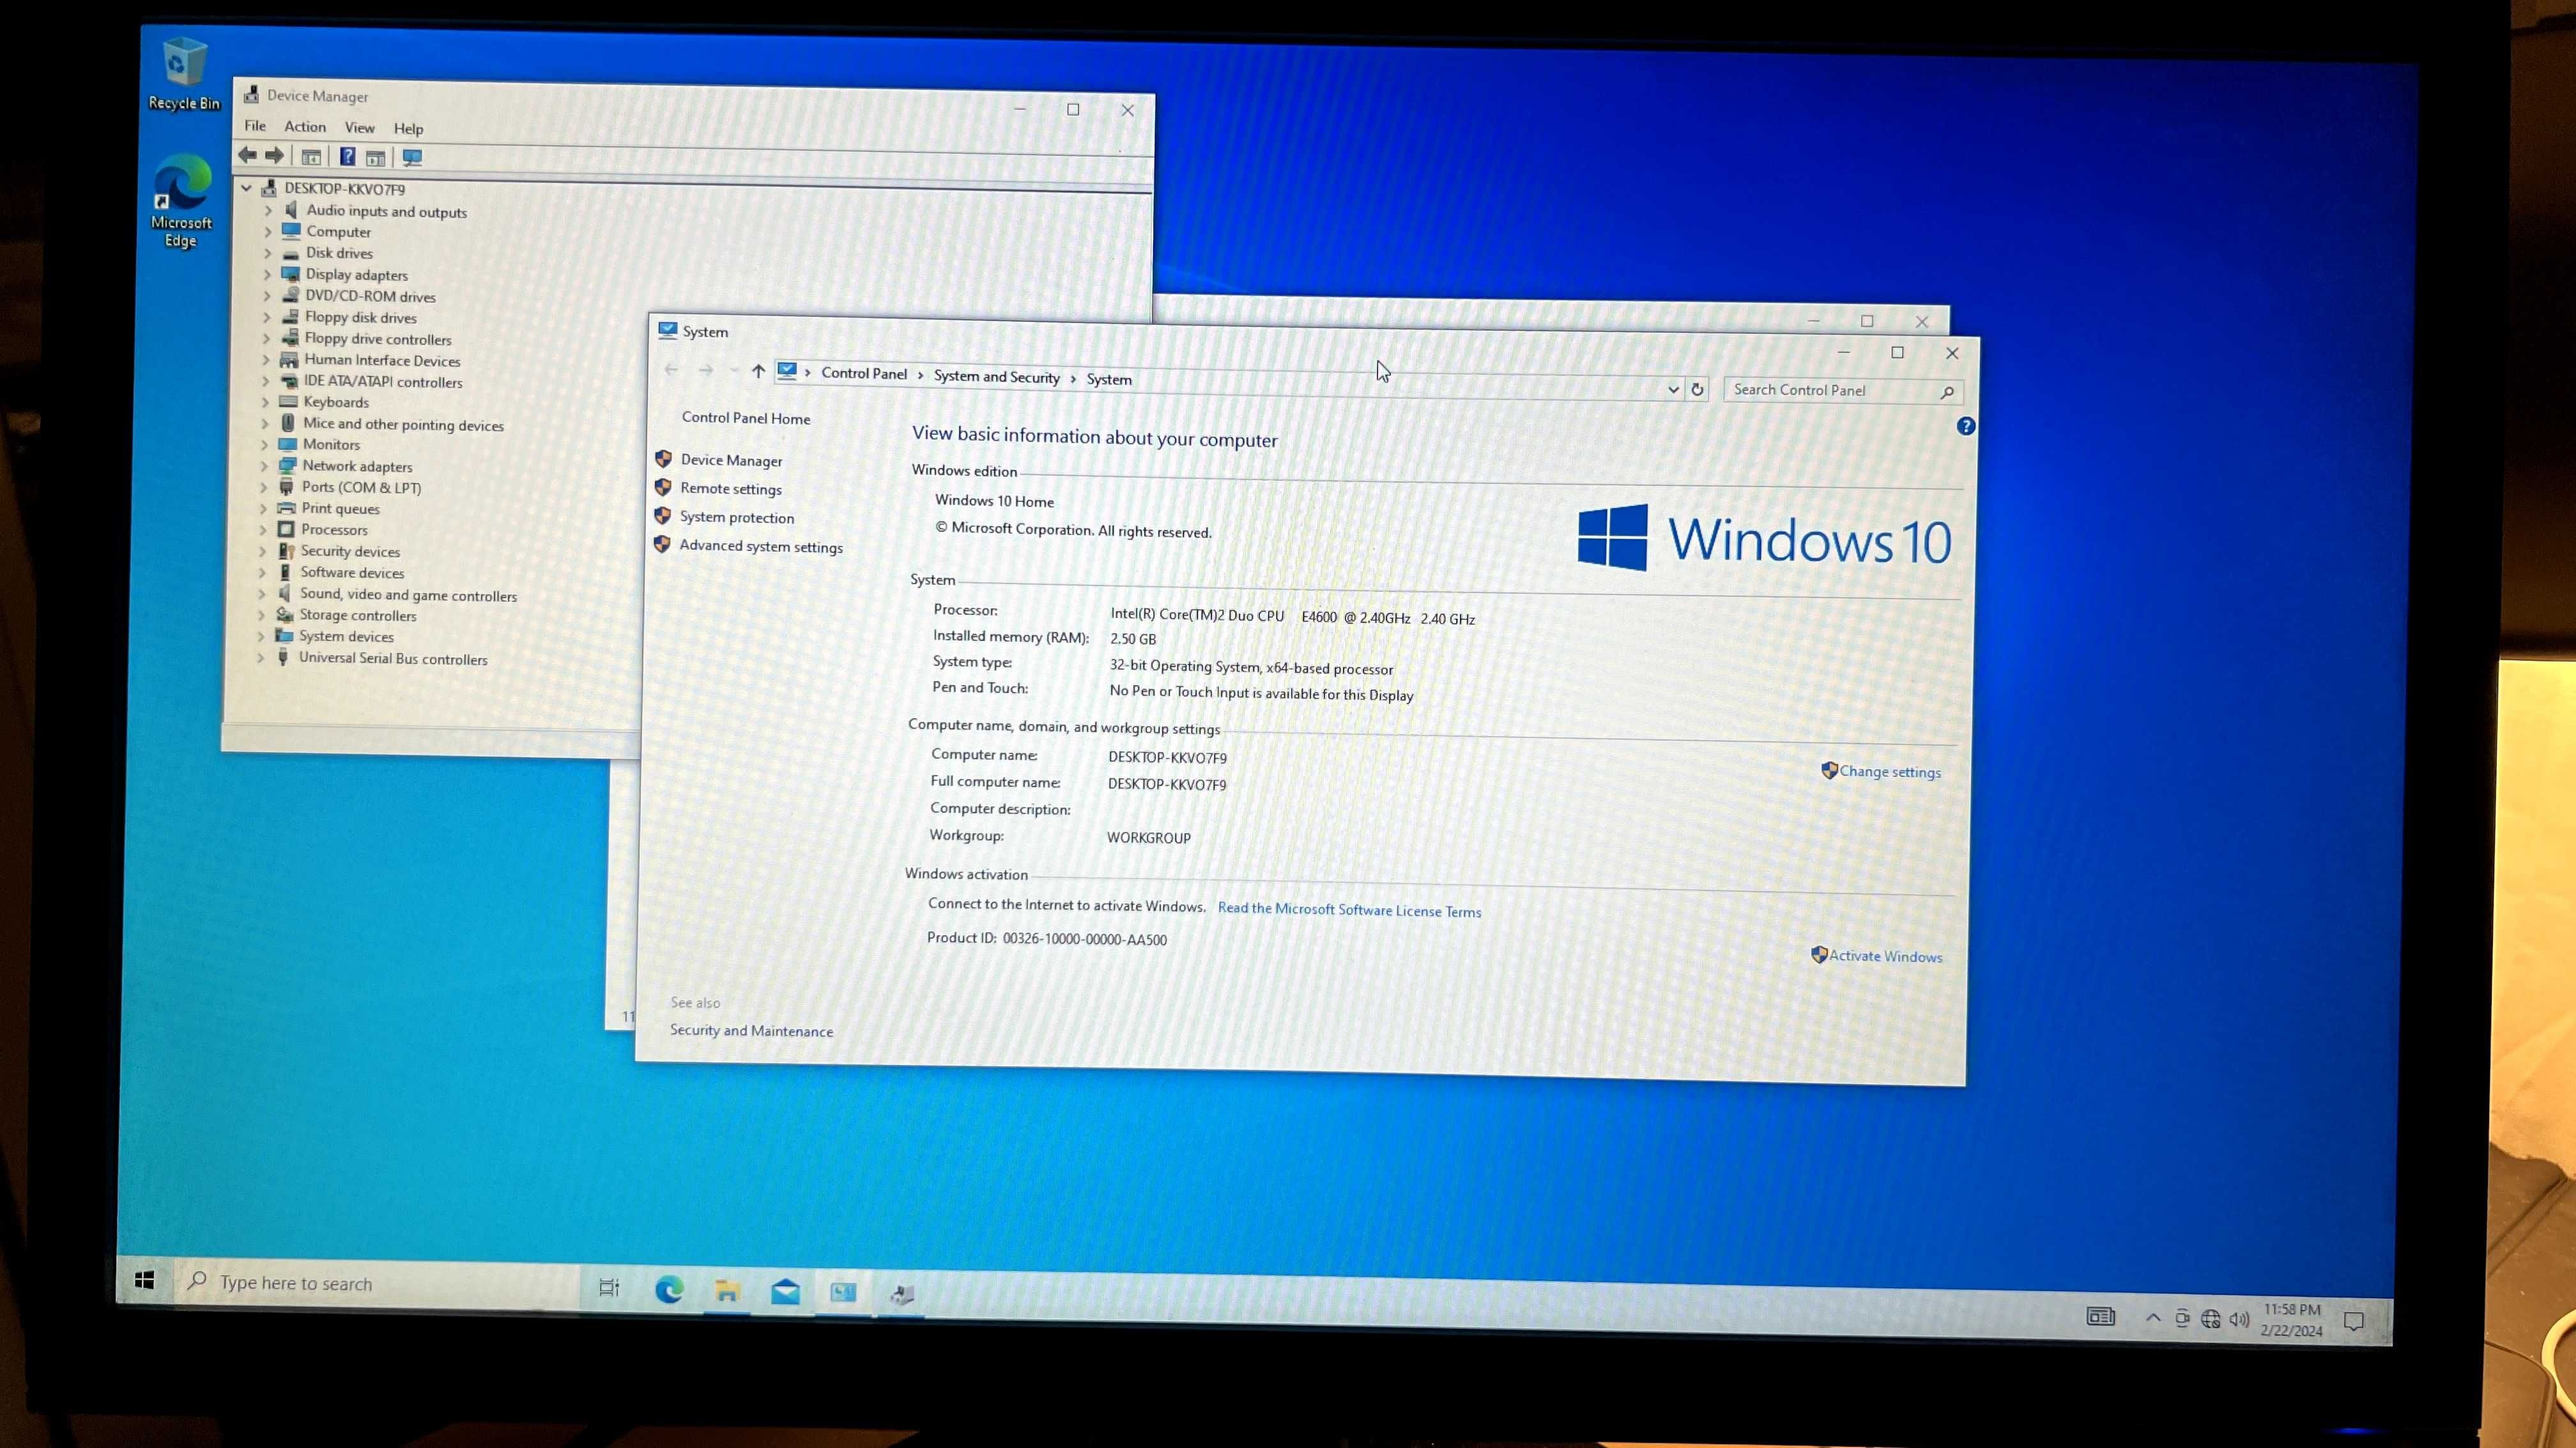Image resolution: width=2576 pixels, height=1448 pixels.
Task: Click Read the Microsoft Software License Terms
Action: [1348, 909]
